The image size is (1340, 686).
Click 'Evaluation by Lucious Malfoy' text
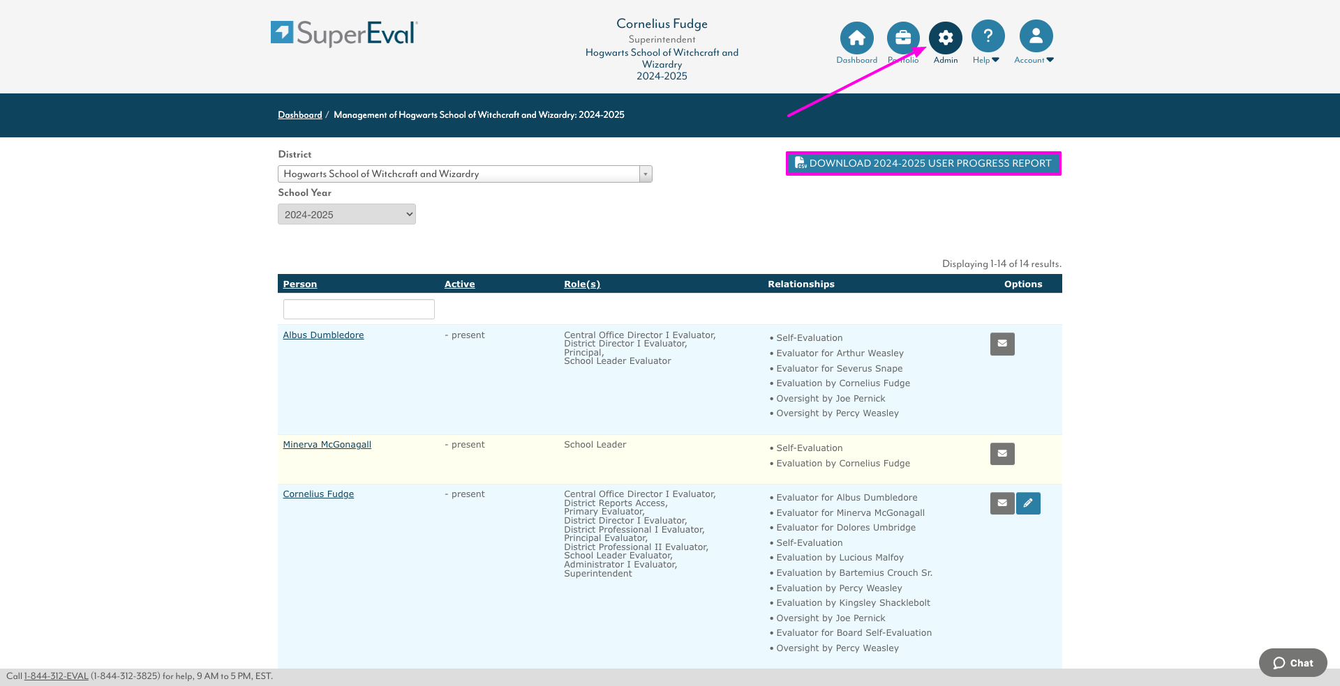[840, 558]
